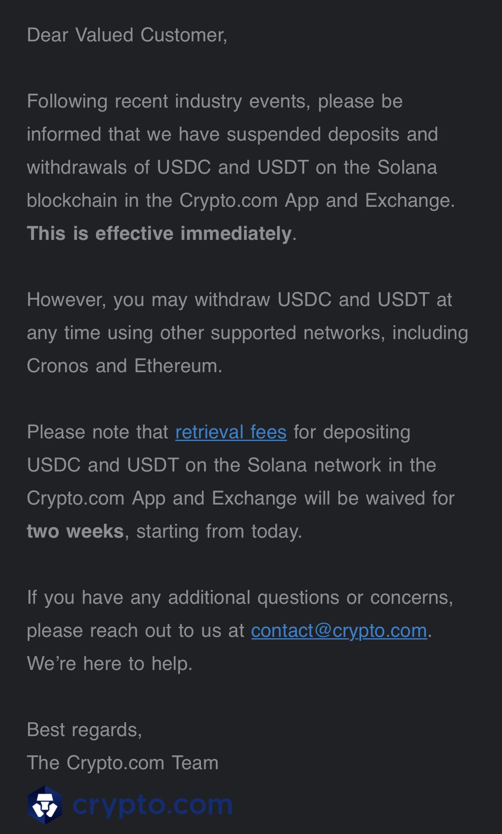
Task: Click the "Cronos and Ethereum." text
Action: pyautogui.click(x=124, y=366)
